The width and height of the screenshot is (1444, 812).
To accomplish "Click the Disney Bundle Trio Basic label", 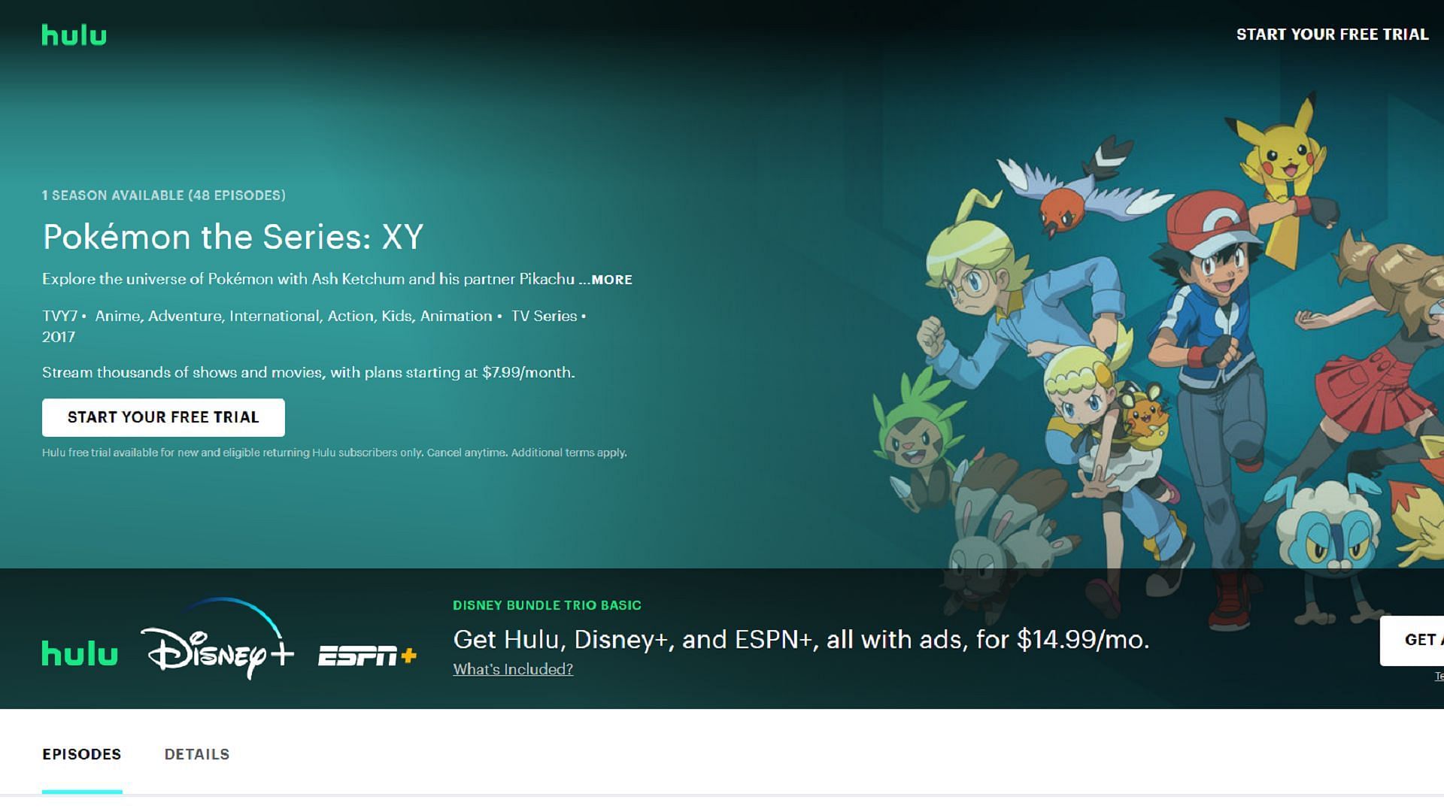I will point(547,605).
